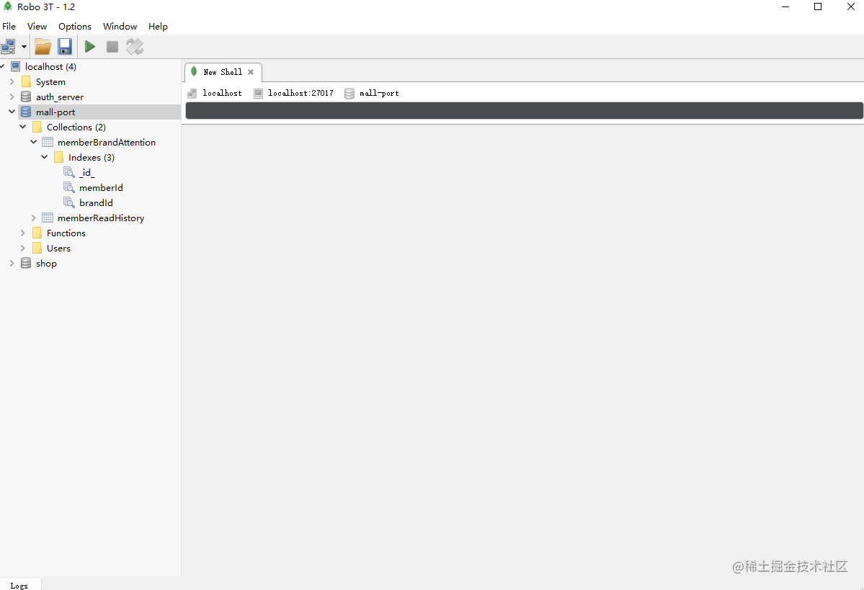Screen dimensions: 864x590
Task: Switch to the New Shell tab
Action: pyautogui.click(x=223, y=72)
